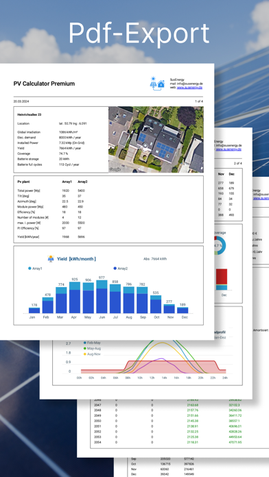Click the May-Aug legend entry

(93, 348)
